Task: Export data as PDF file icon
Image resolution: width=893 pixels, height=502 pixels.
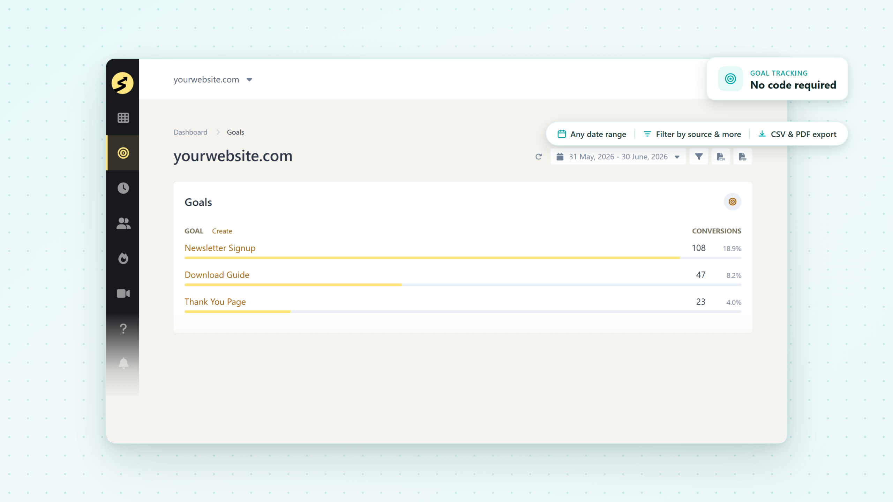Action: click(x=742, y=157)
